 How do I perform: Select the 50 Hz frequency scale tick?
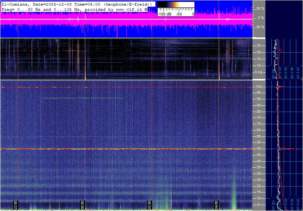pos(258,149)
